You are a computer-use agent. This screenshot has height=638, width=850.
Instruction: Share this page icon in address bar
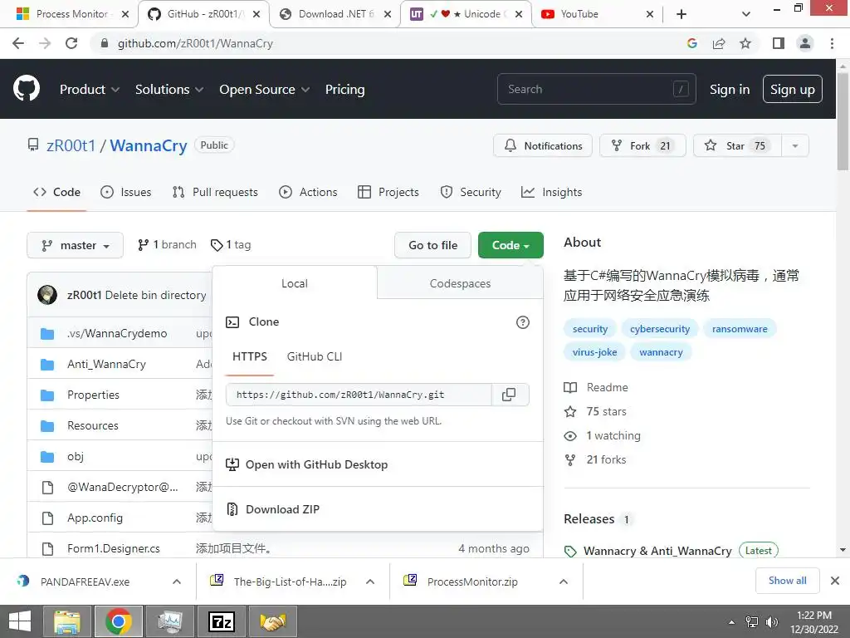(x=719, y=43)
